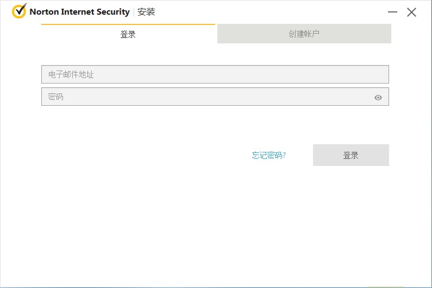
Task: Minimize the Norton installer window
Action: tap(392, 12)
